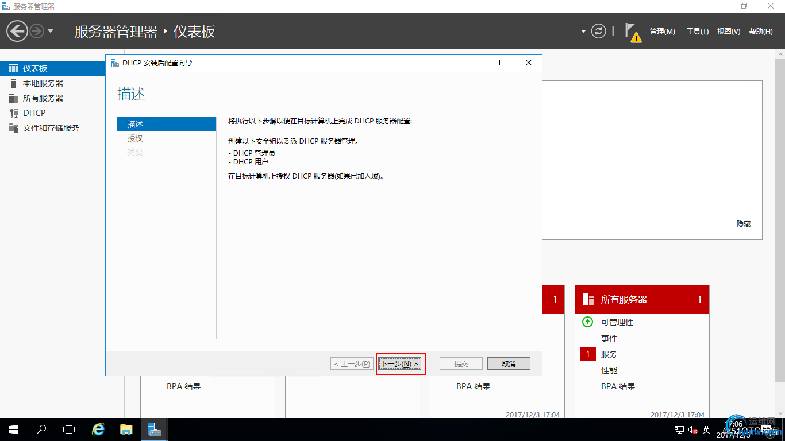Viewport: 785px width, 441px height.
Task: Open the 所有服务器 tile header
Action: click(642, 299)
